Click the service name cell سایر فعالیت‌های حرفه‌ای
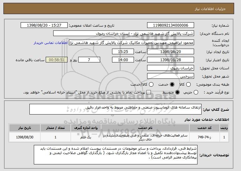 145,137
